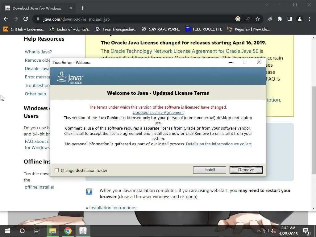Image resolution: width=316 pixels, height=237 pixels.
Task: Click the taskbar clock showing 2:12 AM
Action: click(x=288, y=231)
